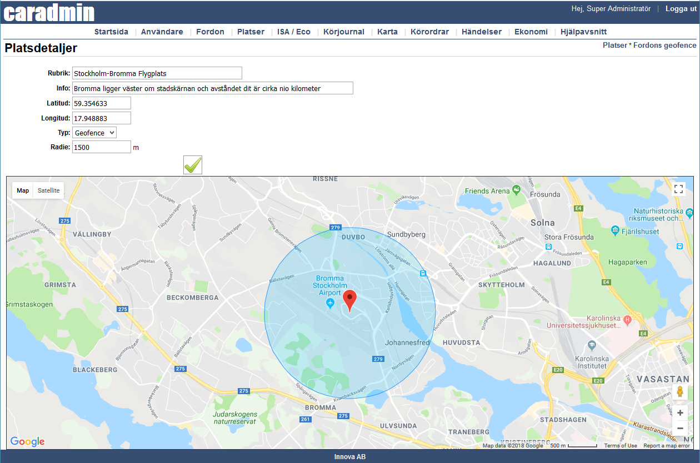
Task: Click the Radie input field
Action: tap(102, 147)
